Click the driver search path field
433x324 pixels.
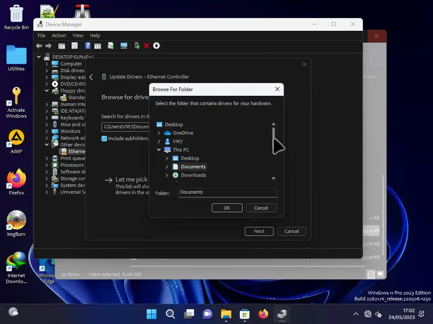(125, 127)
